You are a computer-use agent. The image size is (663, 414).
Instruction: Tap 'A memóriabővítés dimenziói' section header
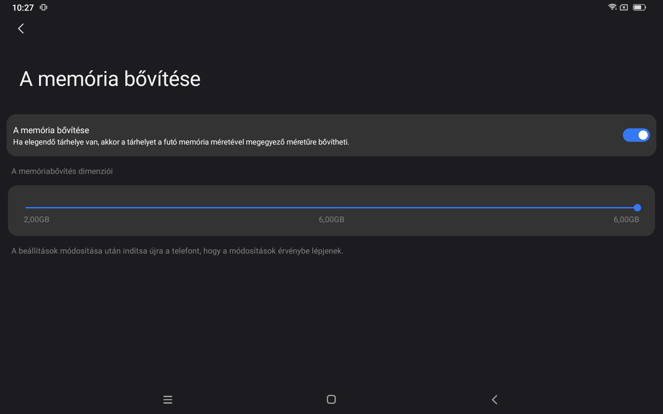pyautogui.click(x=62, y=171)
